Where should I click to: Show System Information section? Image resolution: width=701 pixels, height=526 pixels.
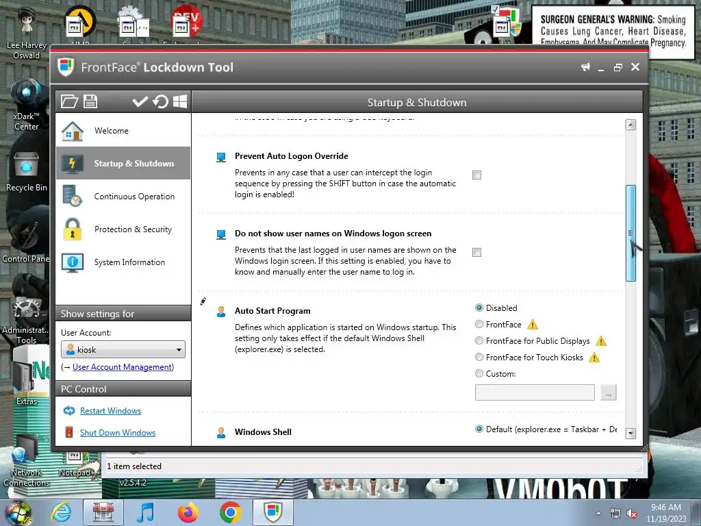pos(123,262)
